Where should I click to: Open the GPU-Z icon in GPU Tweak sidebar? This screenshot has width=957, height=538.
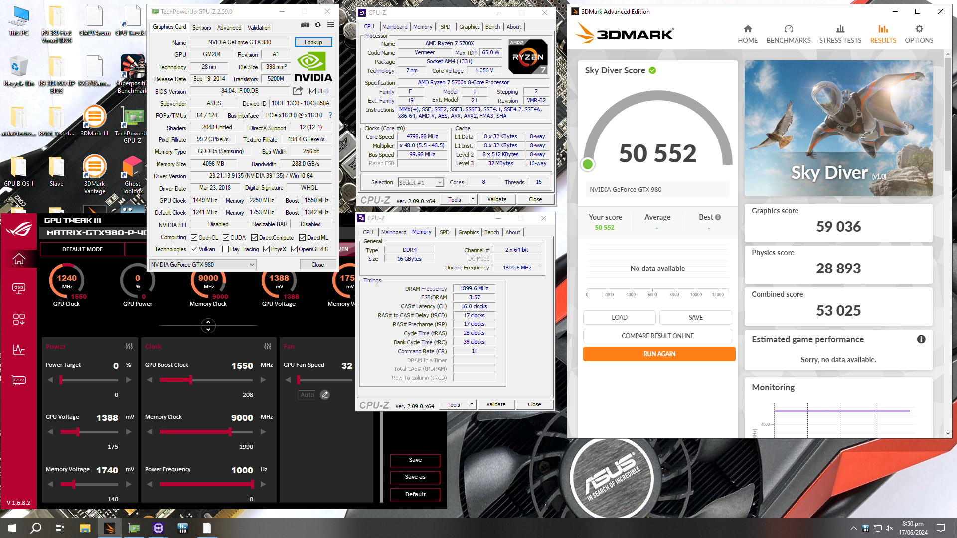(19, 380)
